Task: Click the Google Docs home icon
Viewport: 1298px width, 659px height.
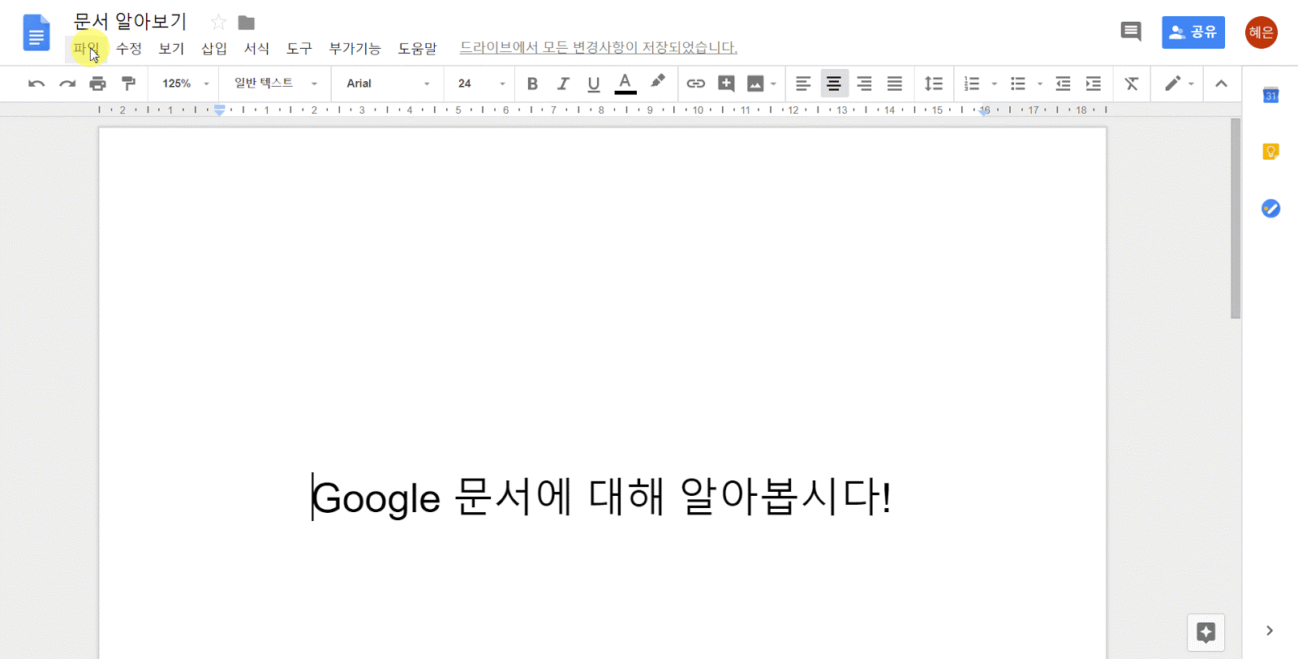Action: coord(36,32)
